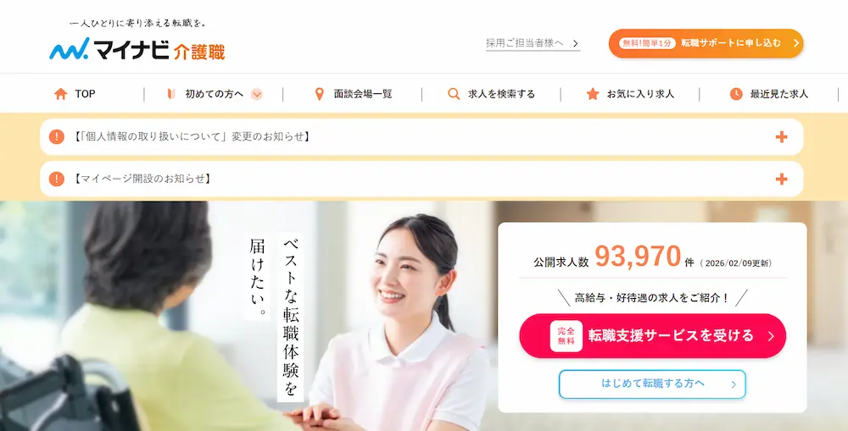Go to お気に入り求人 menu item
848x431 pixels.
tap(630, 94)
